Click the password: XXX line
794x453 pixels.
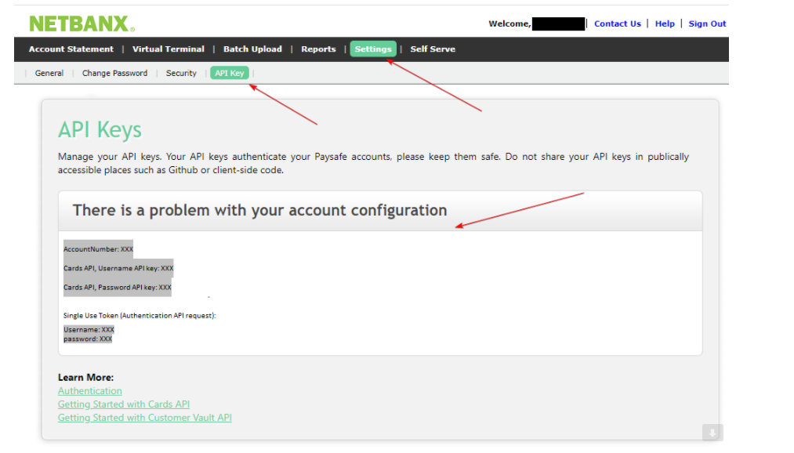[x=88, y=339]
